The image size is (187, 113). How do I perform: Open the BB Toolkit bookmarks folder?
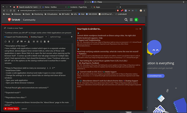click(x=64, y=14)
